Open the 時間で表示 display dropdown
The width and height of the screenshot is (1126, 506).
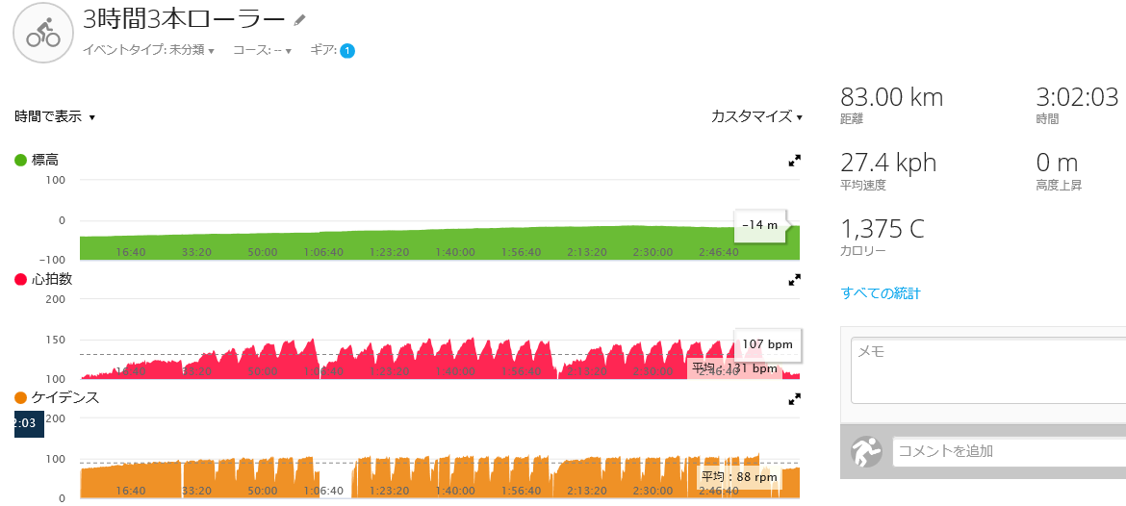pyautogui.click(x=55, y=117)
